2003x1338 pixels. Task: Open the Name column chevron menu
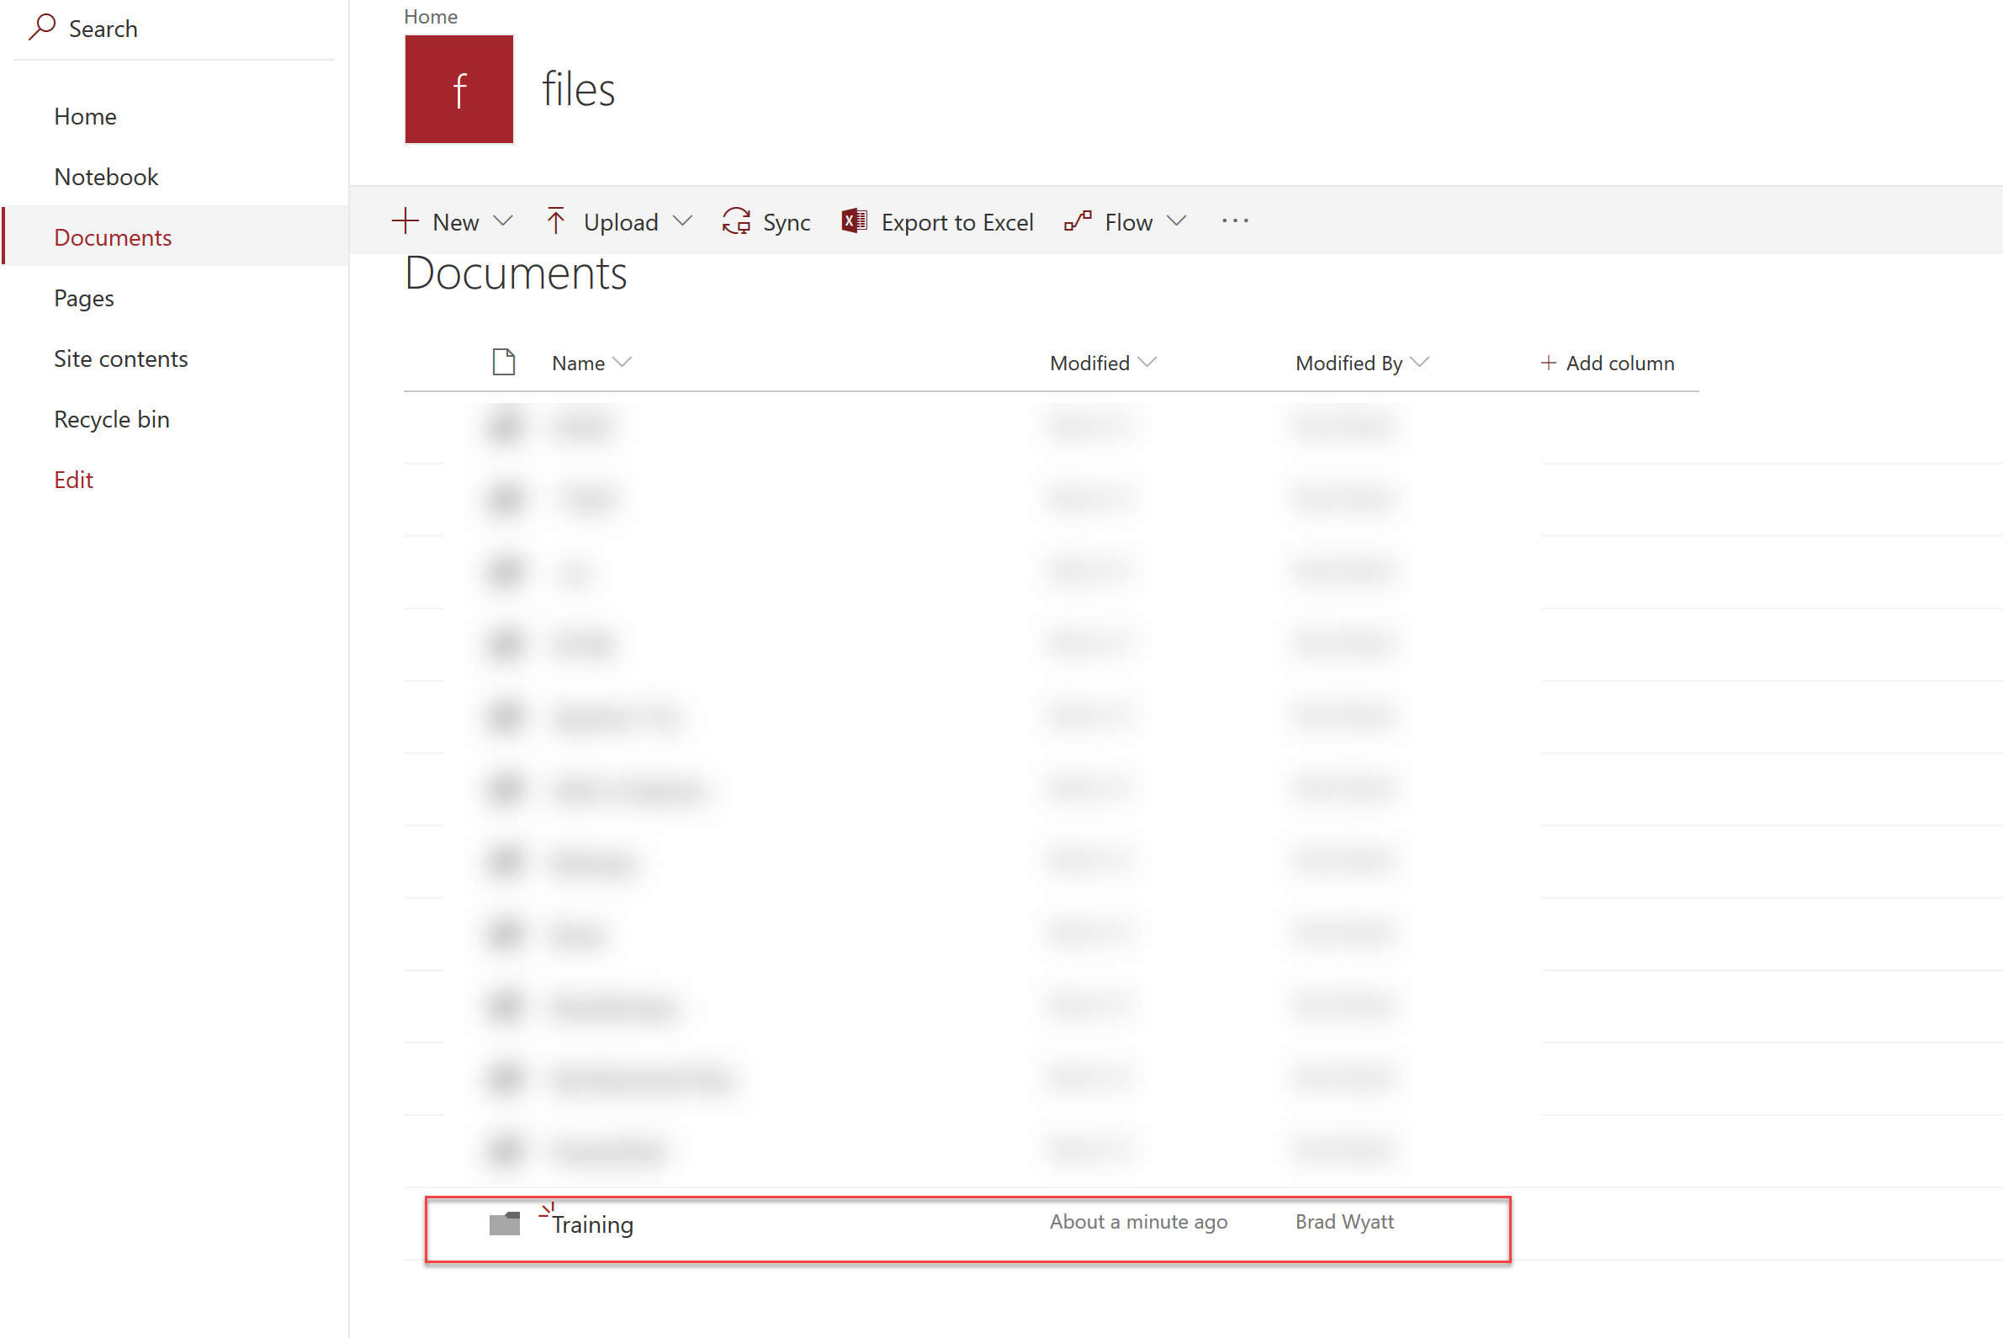(623, 363)
